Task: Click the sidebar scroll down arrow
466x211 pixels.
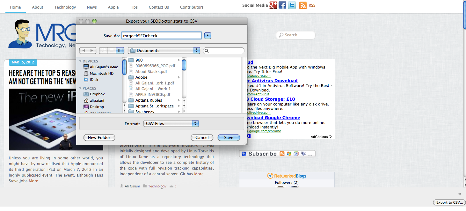Action: [x=124, y=111]
